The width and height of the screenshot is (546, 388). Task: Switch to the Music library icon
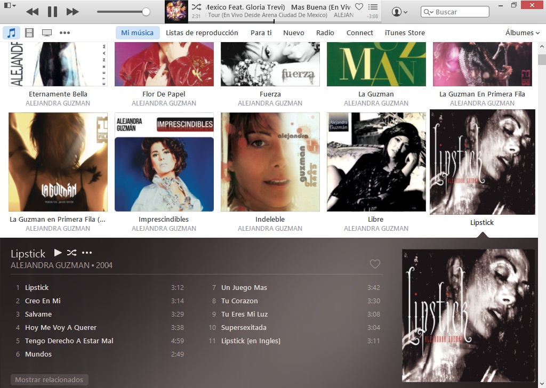[11, 33]
